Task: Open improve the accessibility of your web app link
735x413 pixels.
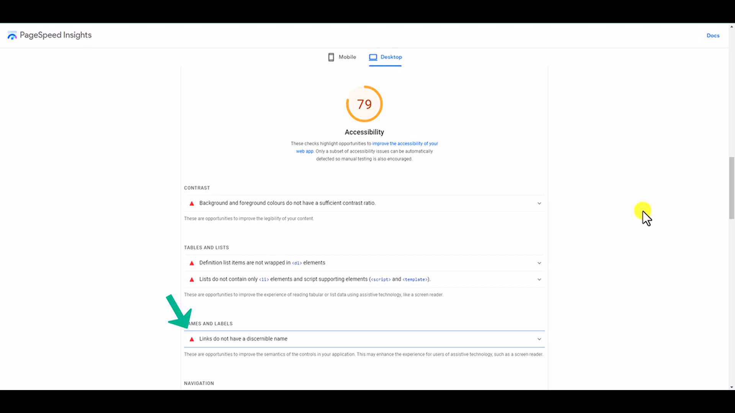Action: click(367, 147)
